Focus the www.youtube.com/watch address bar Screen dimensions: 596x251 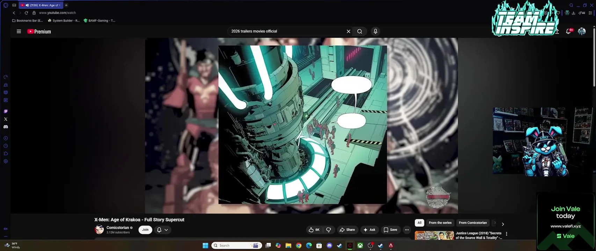[x=57, y=13]
